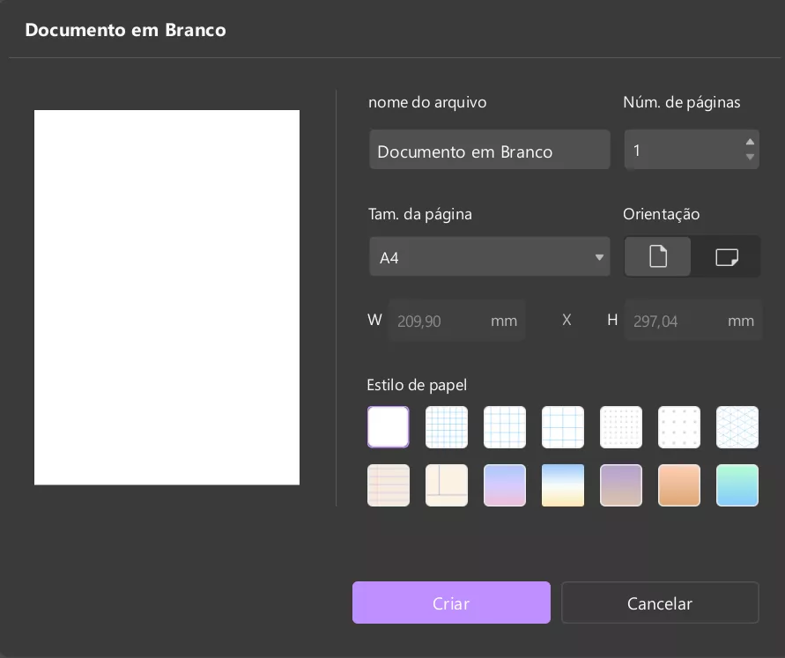Choose the blue-to-pink gradient paper swatch

click(x=505, y=485)
